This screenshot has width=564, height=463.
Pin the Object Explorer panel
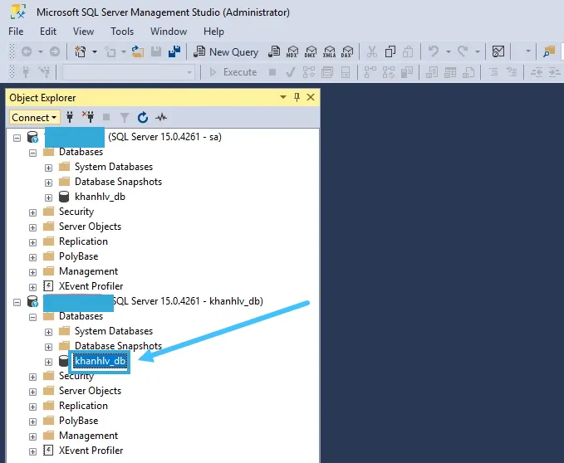coord(297,97)
